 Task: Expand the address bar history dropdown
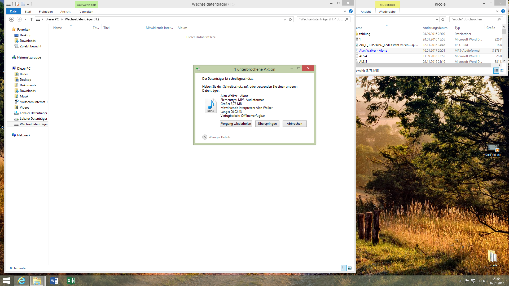tap(284, 19)
